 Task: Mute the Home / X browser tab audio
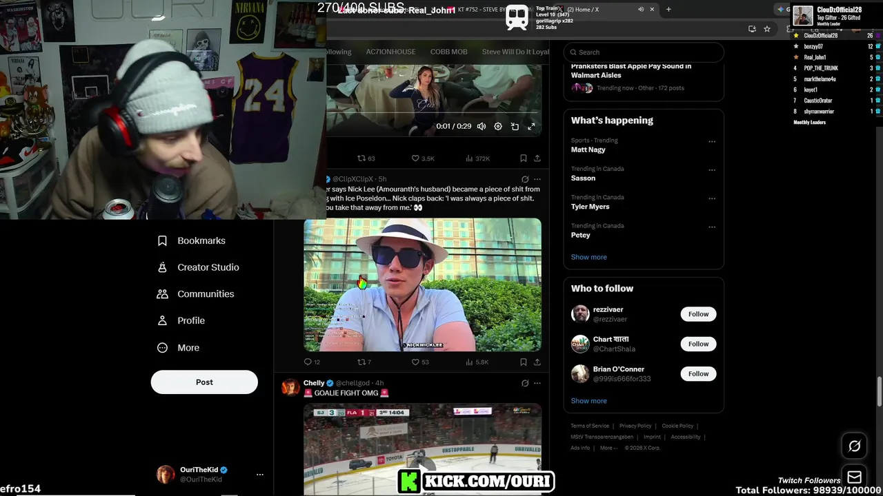pyautogui.click(x=641, y=9)
